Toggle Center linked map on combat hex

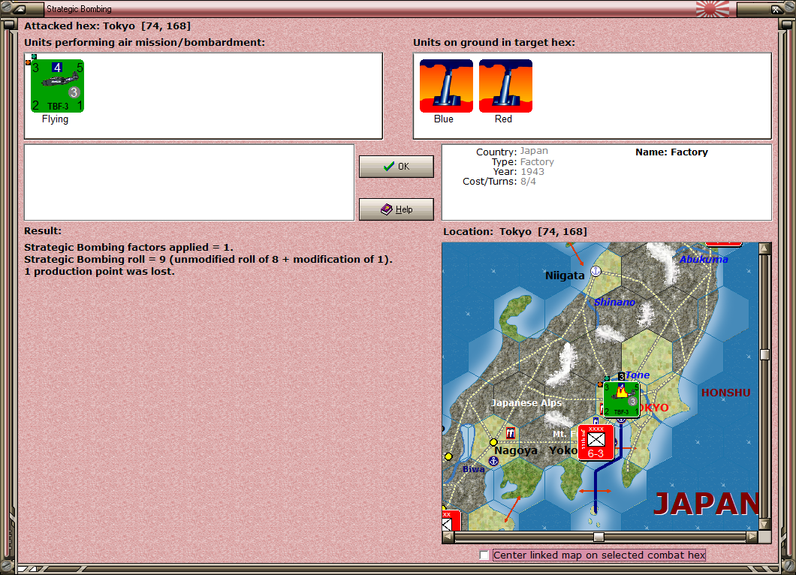484,555
